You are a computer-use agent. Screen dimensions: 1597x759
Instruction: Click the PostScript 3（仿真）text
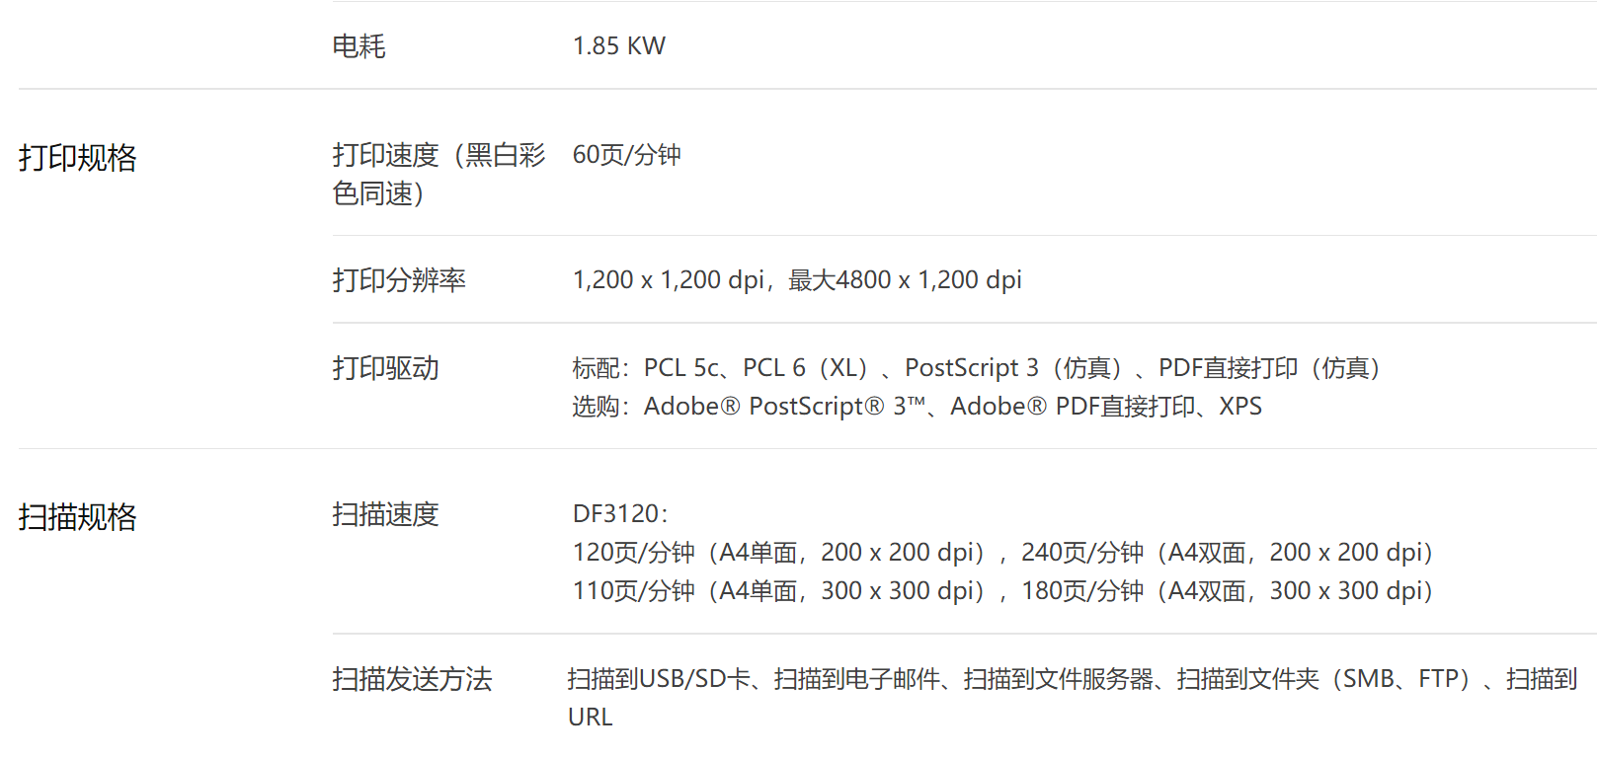(x=1013, y=368)
